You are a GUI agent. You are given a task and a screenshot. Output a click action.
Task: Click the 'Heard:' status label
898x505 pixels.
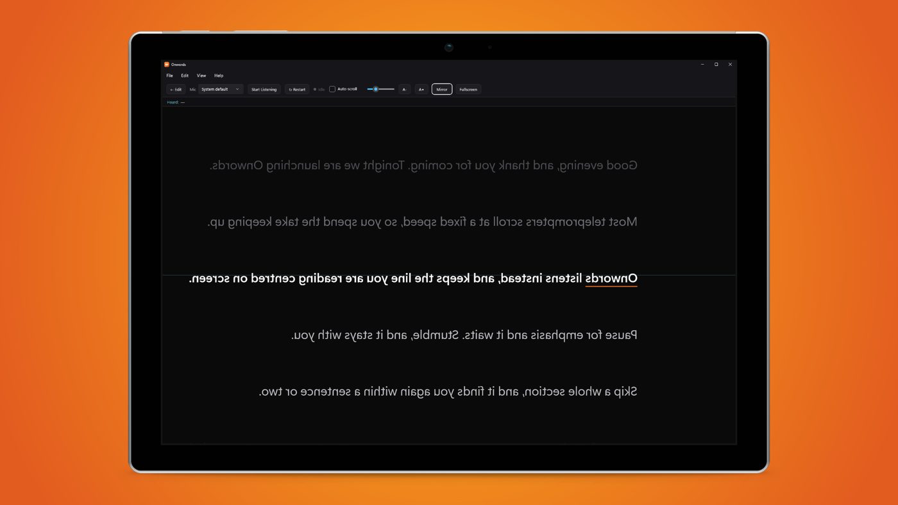(173, 102)
